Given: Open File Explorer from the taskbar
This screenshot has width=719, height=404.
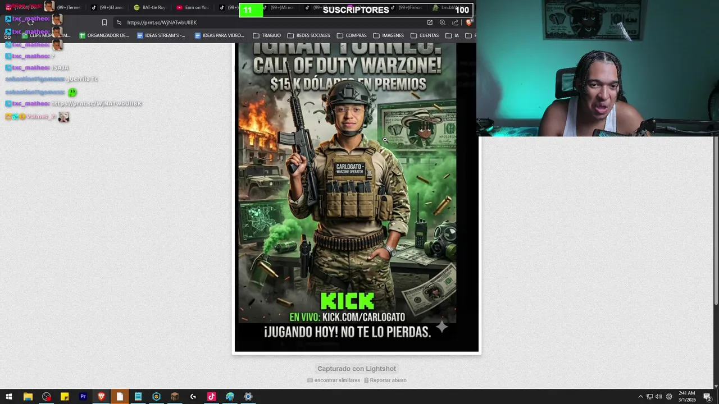Looking at the screenshot, I should click(x=28, y=397).
